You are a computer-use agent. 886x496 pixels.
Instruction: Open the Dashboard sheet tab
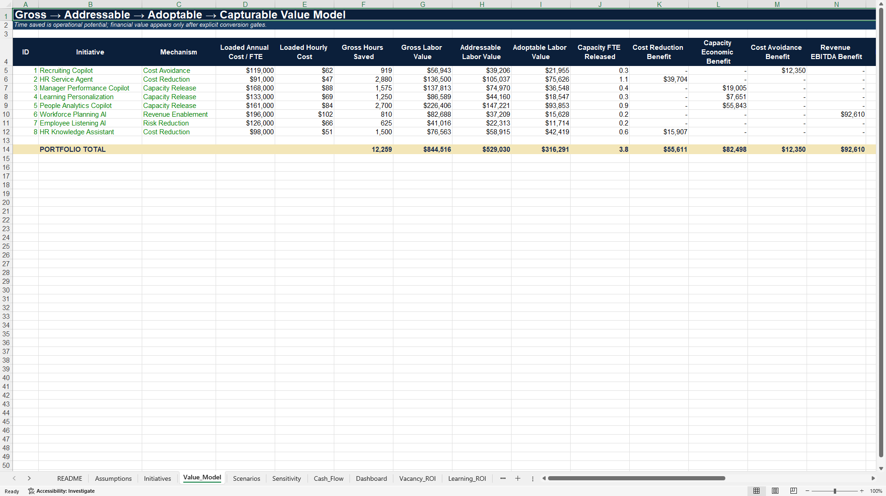371,478
